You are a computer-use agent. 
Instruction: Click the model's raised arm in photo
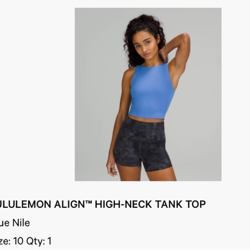[x=179, y=54]
